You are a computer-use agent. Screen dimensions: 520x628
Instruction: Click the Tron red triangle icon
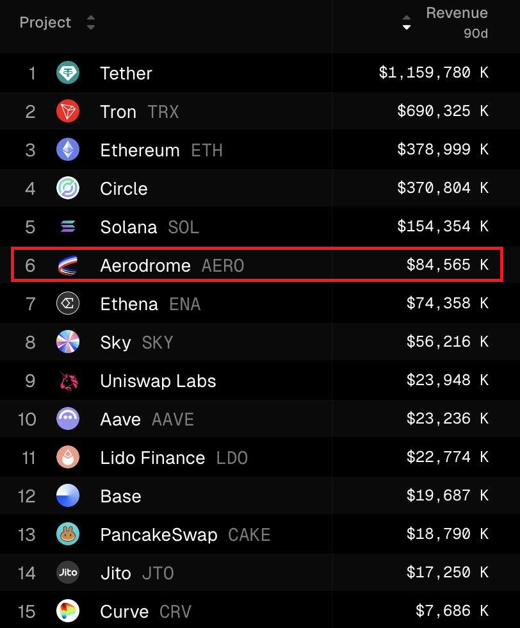point(68,112)
